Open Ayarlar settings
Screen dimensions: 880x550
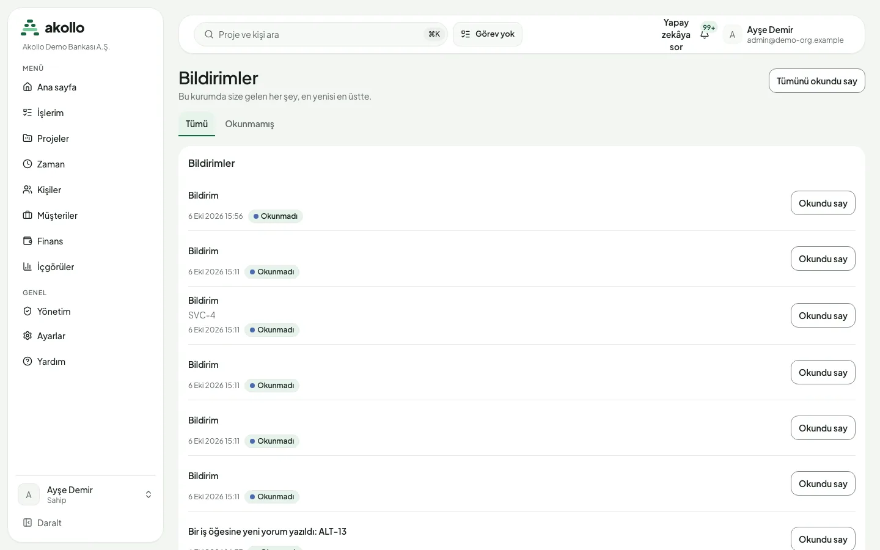(x=86, y=335)
